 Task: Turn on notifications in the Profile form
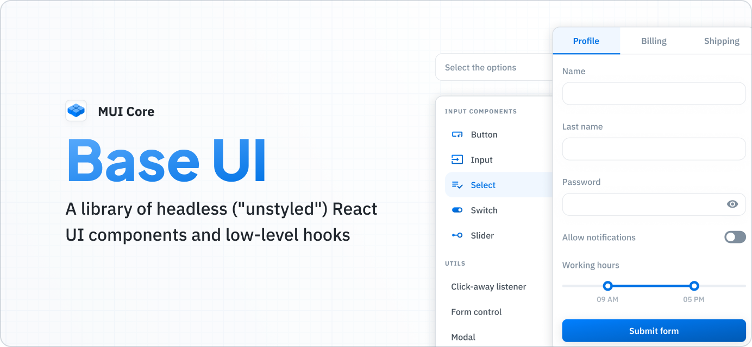pyautogui.click(x=735, y=237)
